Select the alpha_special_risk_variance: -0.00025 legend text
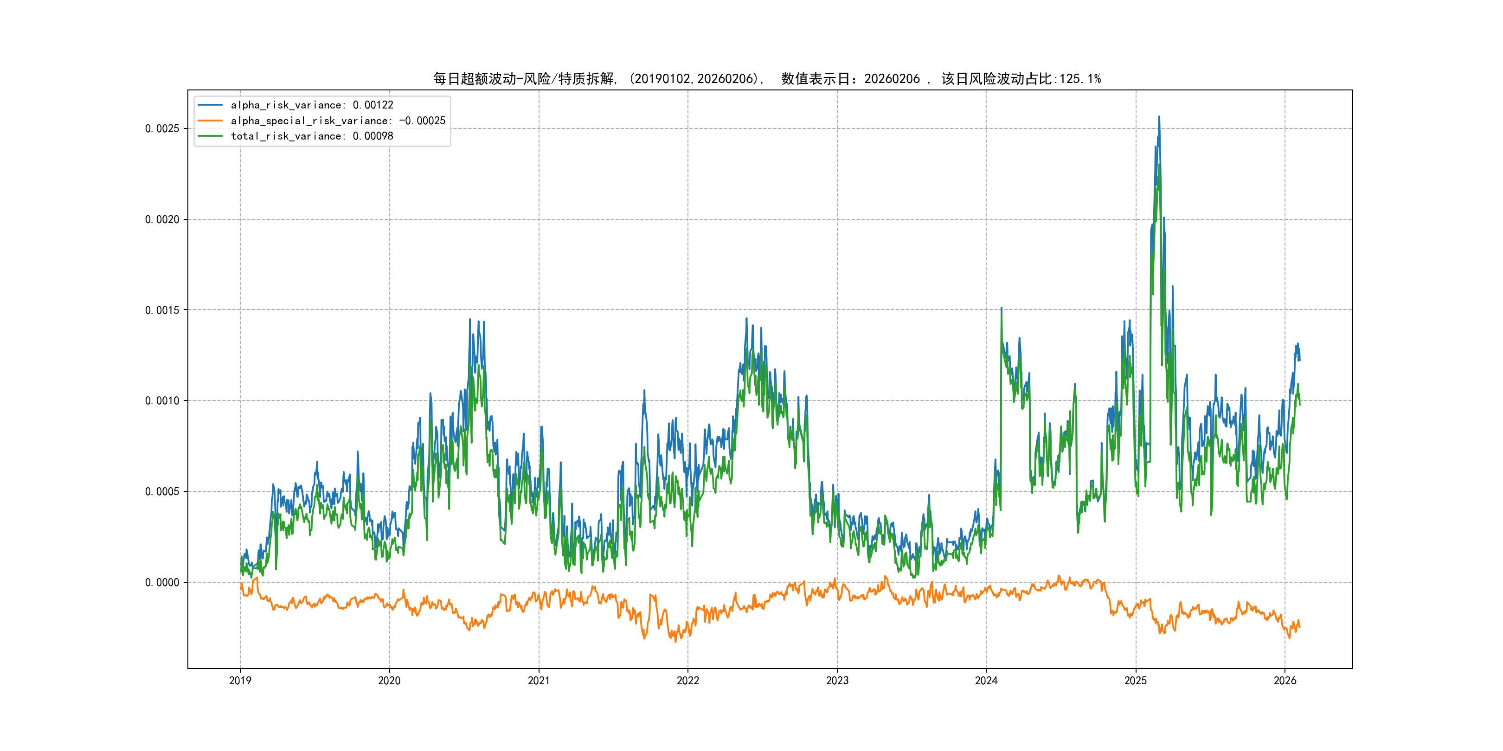The width and height of the screenshot is (1503, 751). [x=338, y=121]
